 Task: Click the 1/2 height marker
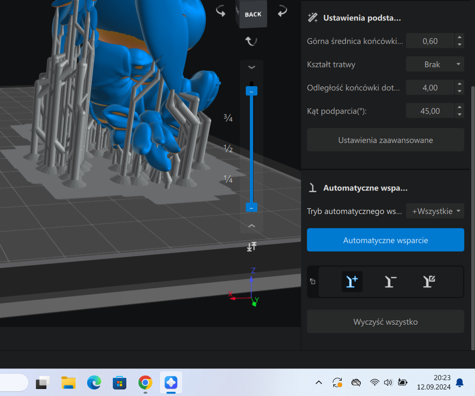[x=228, y=148]
